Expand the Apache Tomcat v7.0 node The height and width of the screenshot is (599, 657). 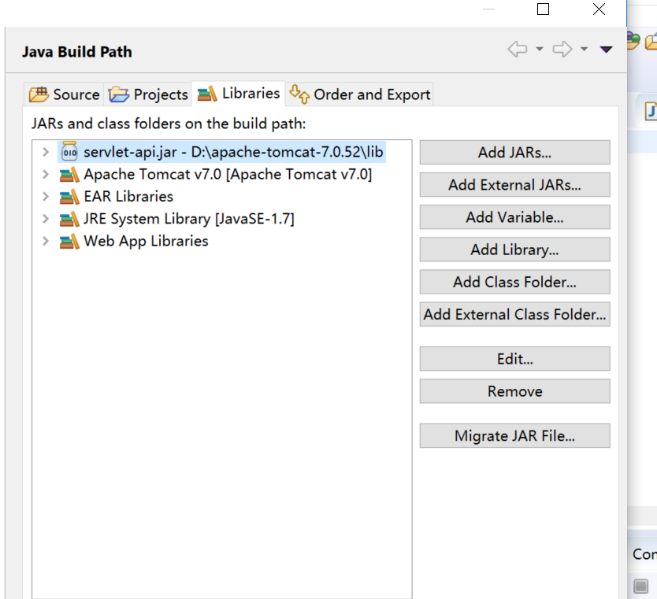pyautogui.click(x=45, y=174)
